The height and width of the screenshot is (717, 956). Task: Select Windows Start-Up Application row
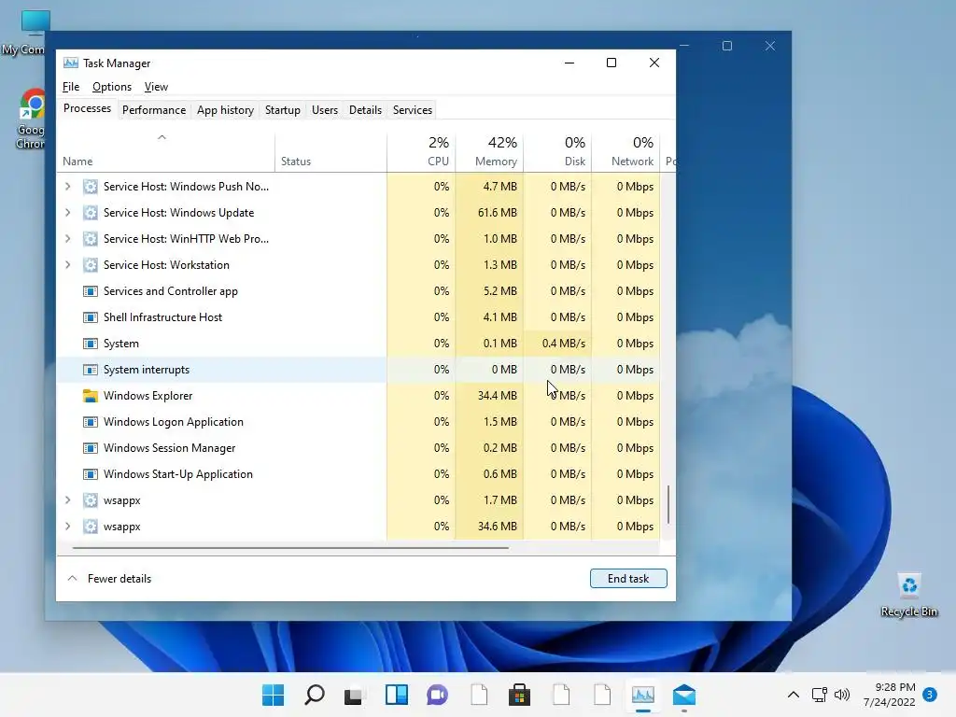point(358,474)
